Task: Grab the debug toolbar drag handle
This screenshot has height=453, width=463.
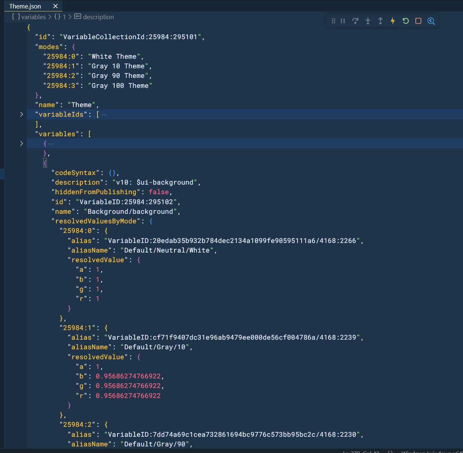Action: click(x=334, y=21)
